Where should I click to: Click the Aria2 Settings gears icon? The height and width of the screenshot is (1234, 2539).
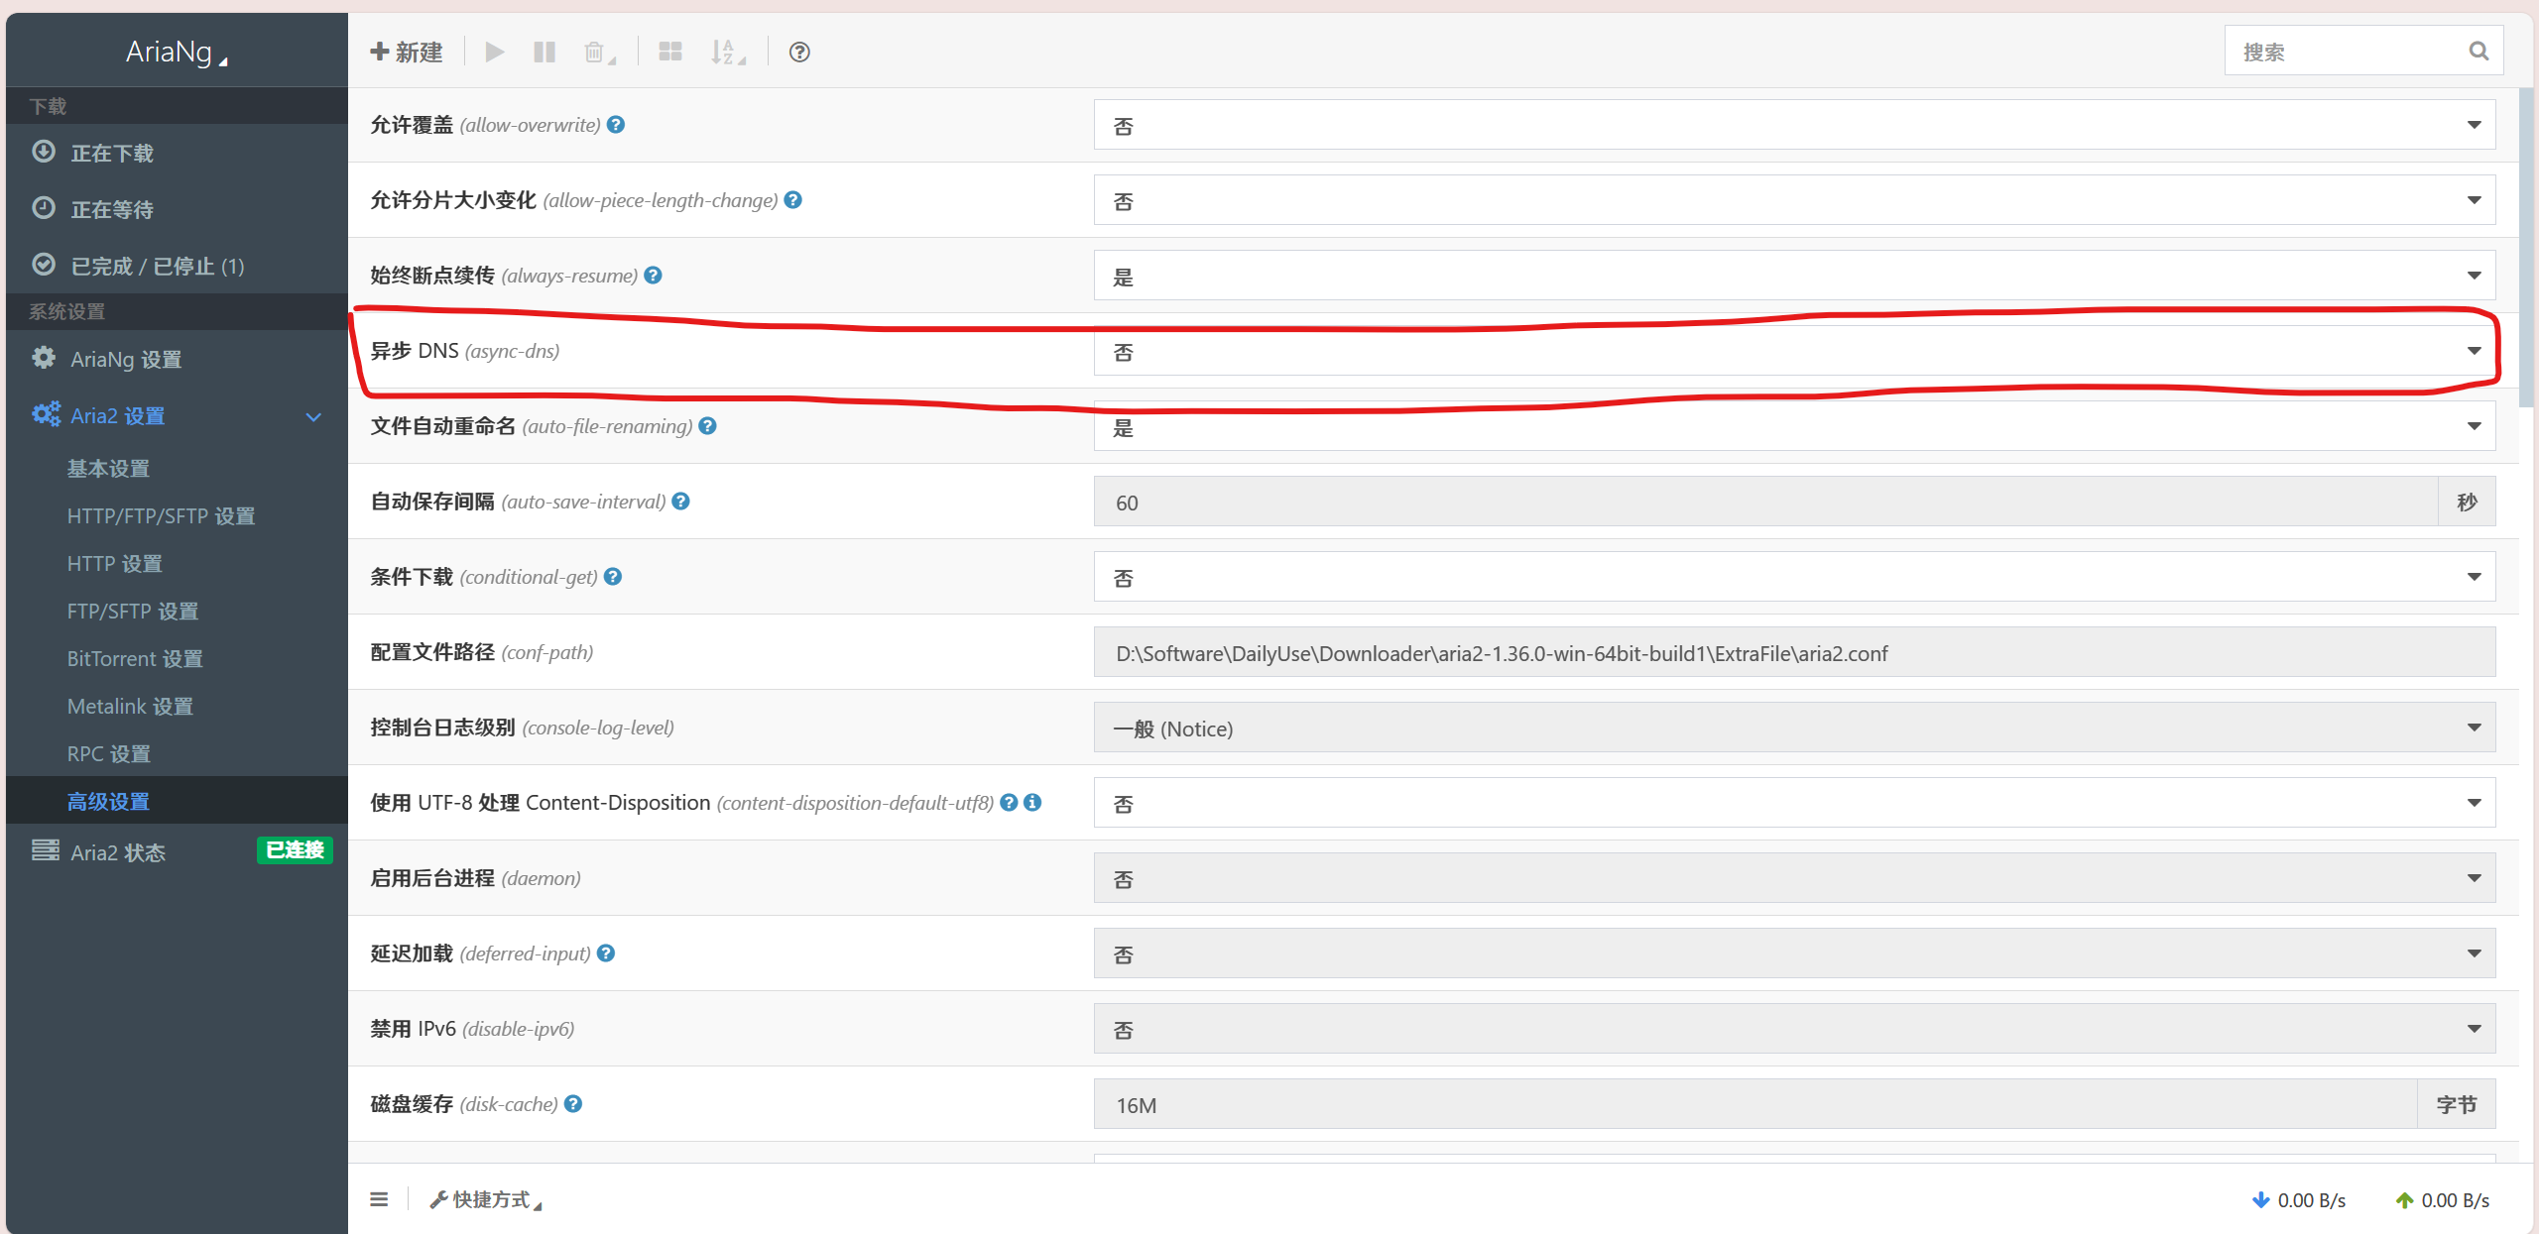[x=46, y=414]
